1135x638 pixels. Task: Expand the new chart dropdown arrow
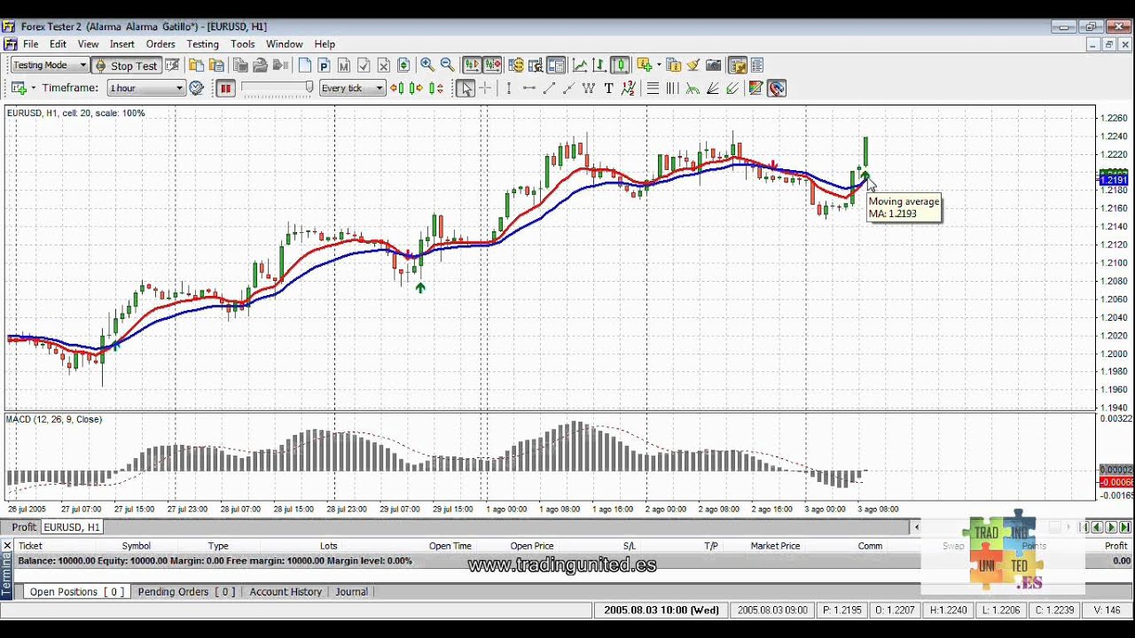pos(34,88)
